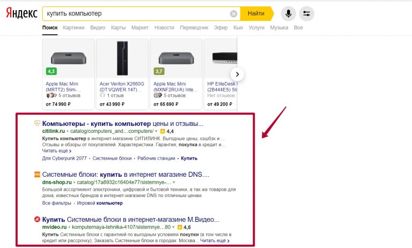Click the Acer Veriton X2660G product title
This screenshot has width=412, height=248.
point(122,87)
